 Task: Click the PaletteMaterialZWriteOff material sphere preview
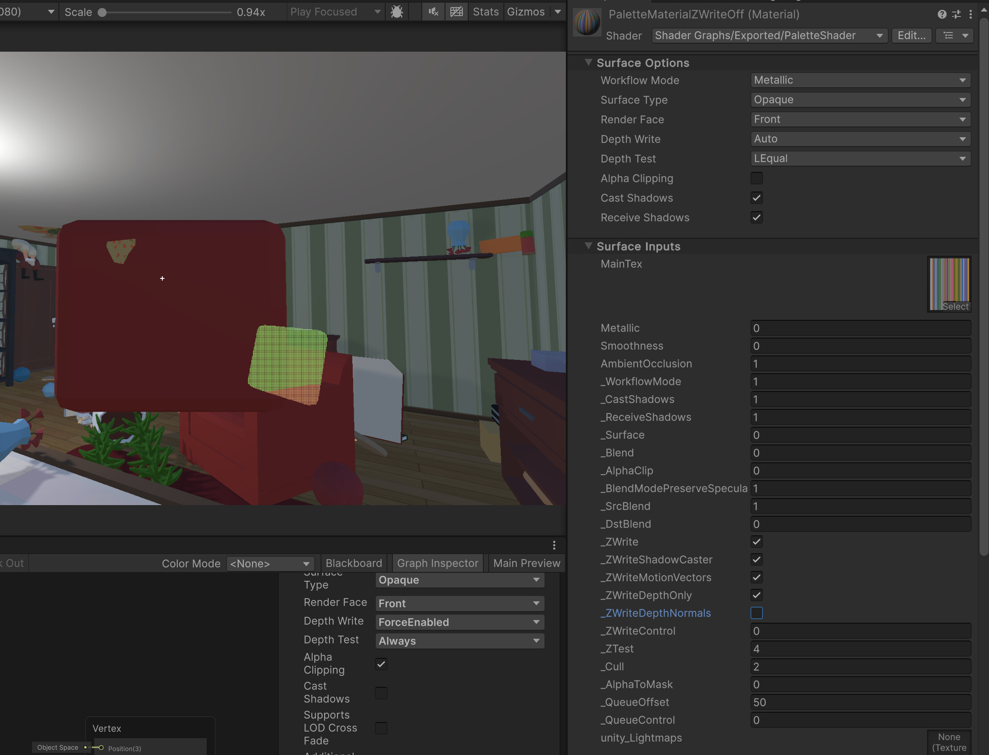(x=586, y=21)
